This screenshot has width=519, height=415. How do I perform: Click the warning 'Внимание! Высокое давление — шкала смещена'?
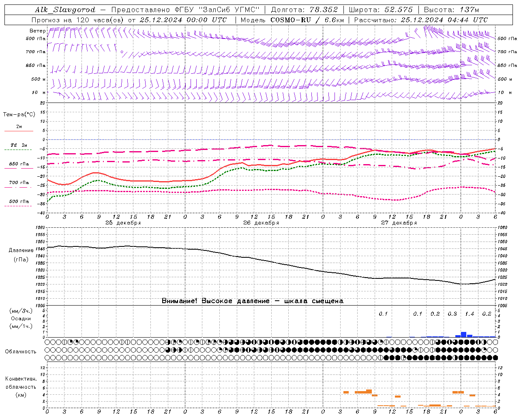point(253,301)
